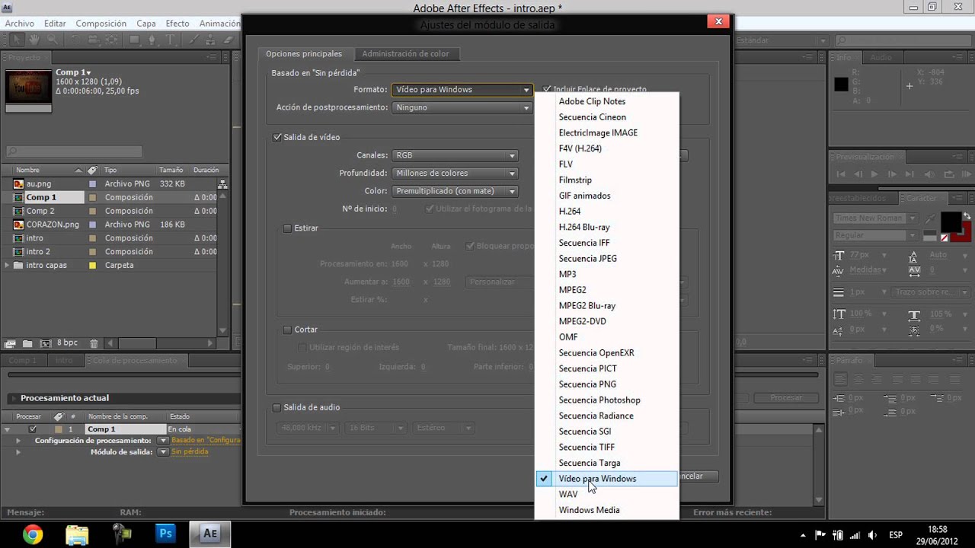
Task: Open Color Premultiplicado dropdown
Action: click(456, 191)
